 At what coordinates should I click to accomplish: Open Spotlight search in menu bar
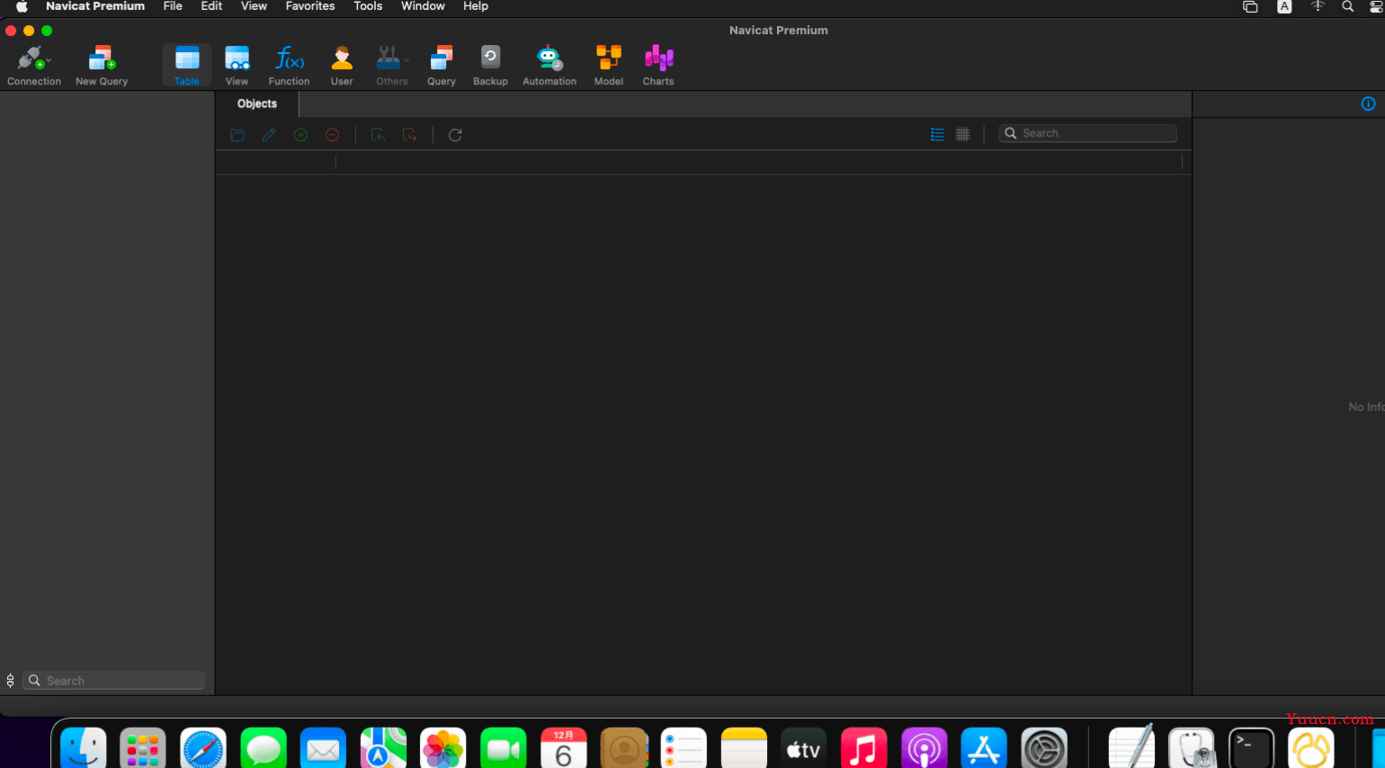[1347, 6]
